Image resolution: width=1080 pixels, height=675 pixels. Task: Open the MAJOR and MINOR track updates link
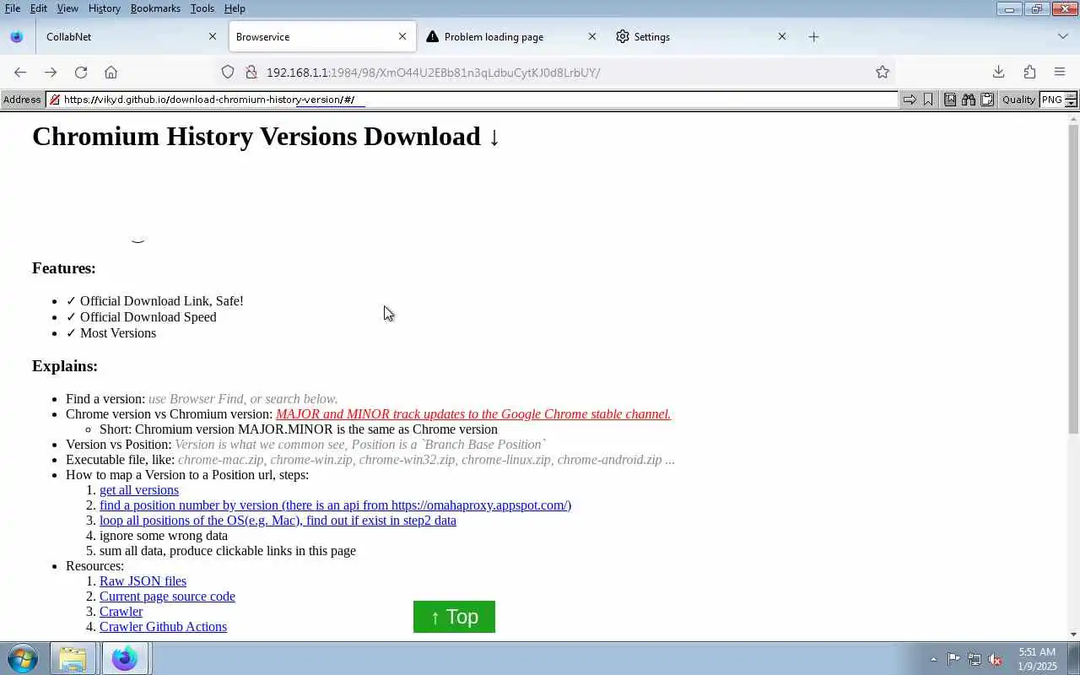point(473,414)
